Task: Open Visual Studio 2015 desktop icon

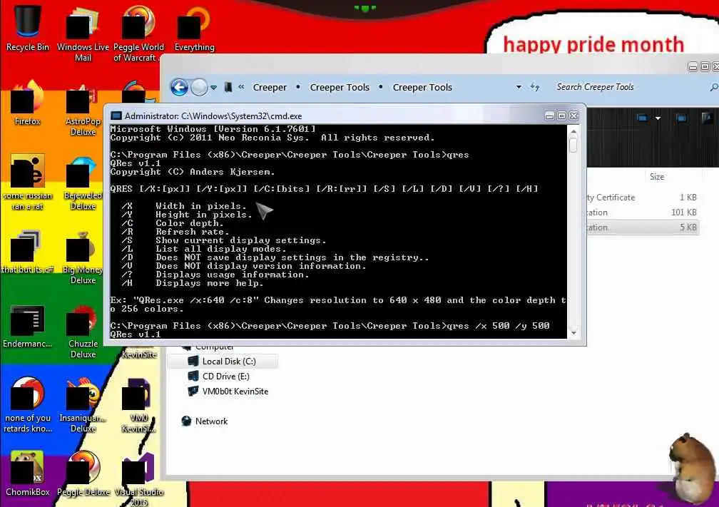Action: [138, 479]
